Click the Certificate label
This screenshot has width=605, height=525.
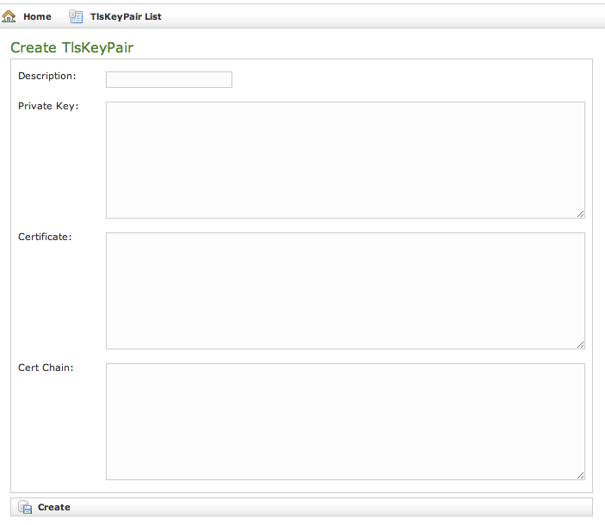pyautogui.click(x=45, y=237)
